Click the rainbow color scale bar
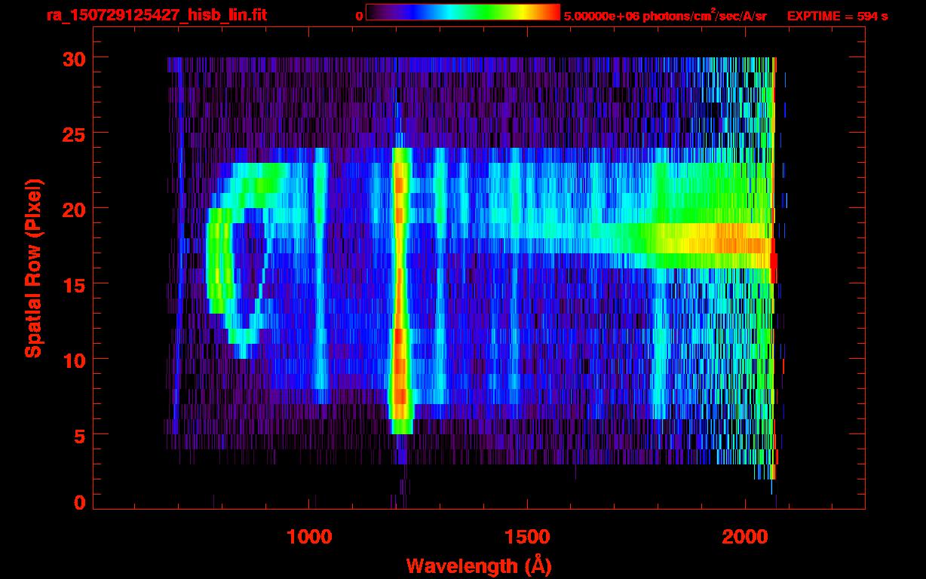The height and width of the screenshot is (579, 926). coord(463,13)
